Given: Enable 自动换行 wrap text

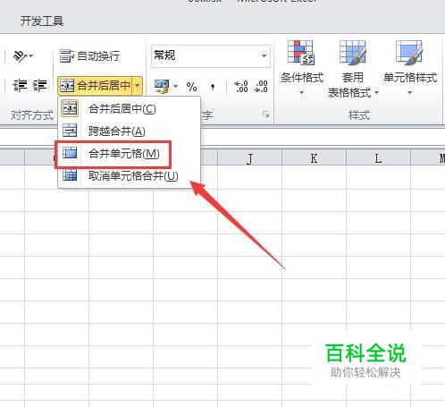Looking at the screenshot, I should (x=89, y=55).
